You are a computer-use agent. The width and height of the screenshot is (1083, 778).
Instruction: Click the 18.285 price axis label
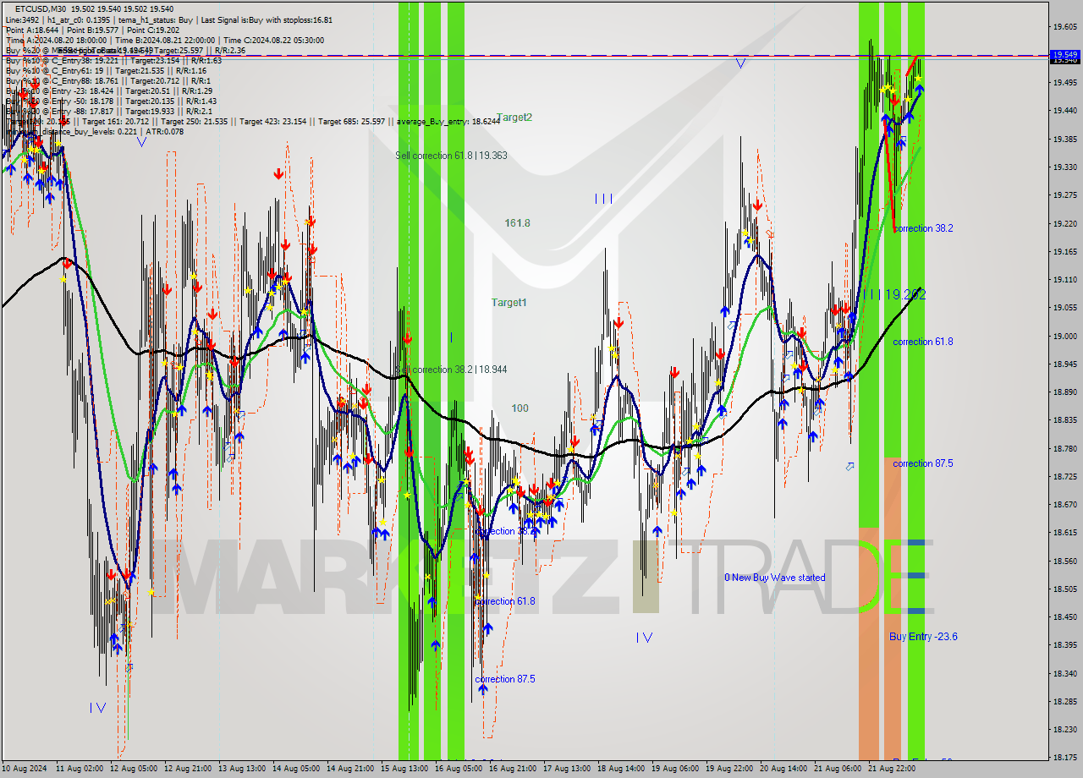[x=1064, y=701]
